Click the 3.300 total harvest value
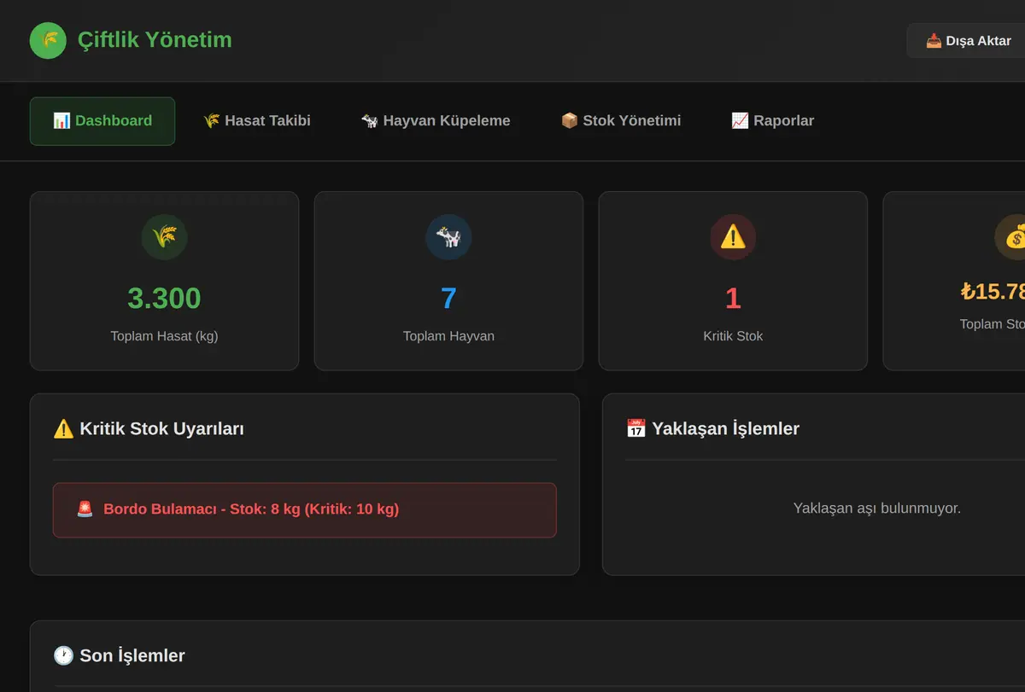The image size is (1025, 692). (164, 298)
